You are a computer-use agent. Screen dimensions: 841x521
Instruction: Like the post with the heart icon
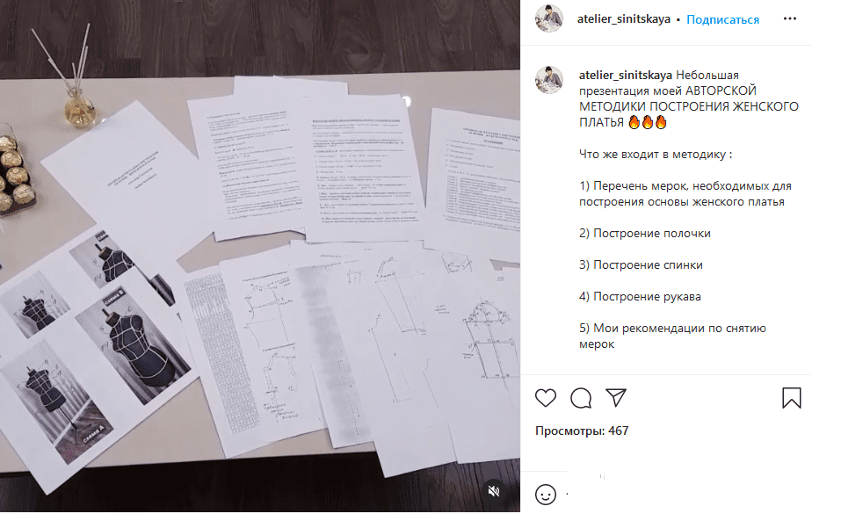[546, 398]
